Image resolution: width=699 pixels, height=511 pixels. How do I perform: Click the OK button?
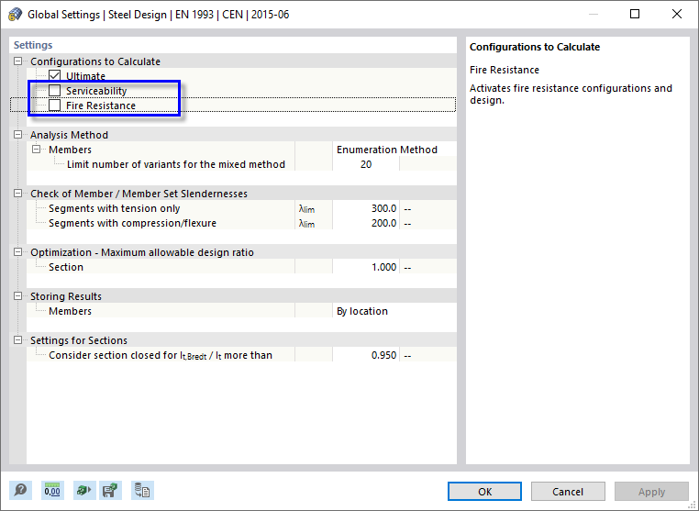click(x=484, y=492)
